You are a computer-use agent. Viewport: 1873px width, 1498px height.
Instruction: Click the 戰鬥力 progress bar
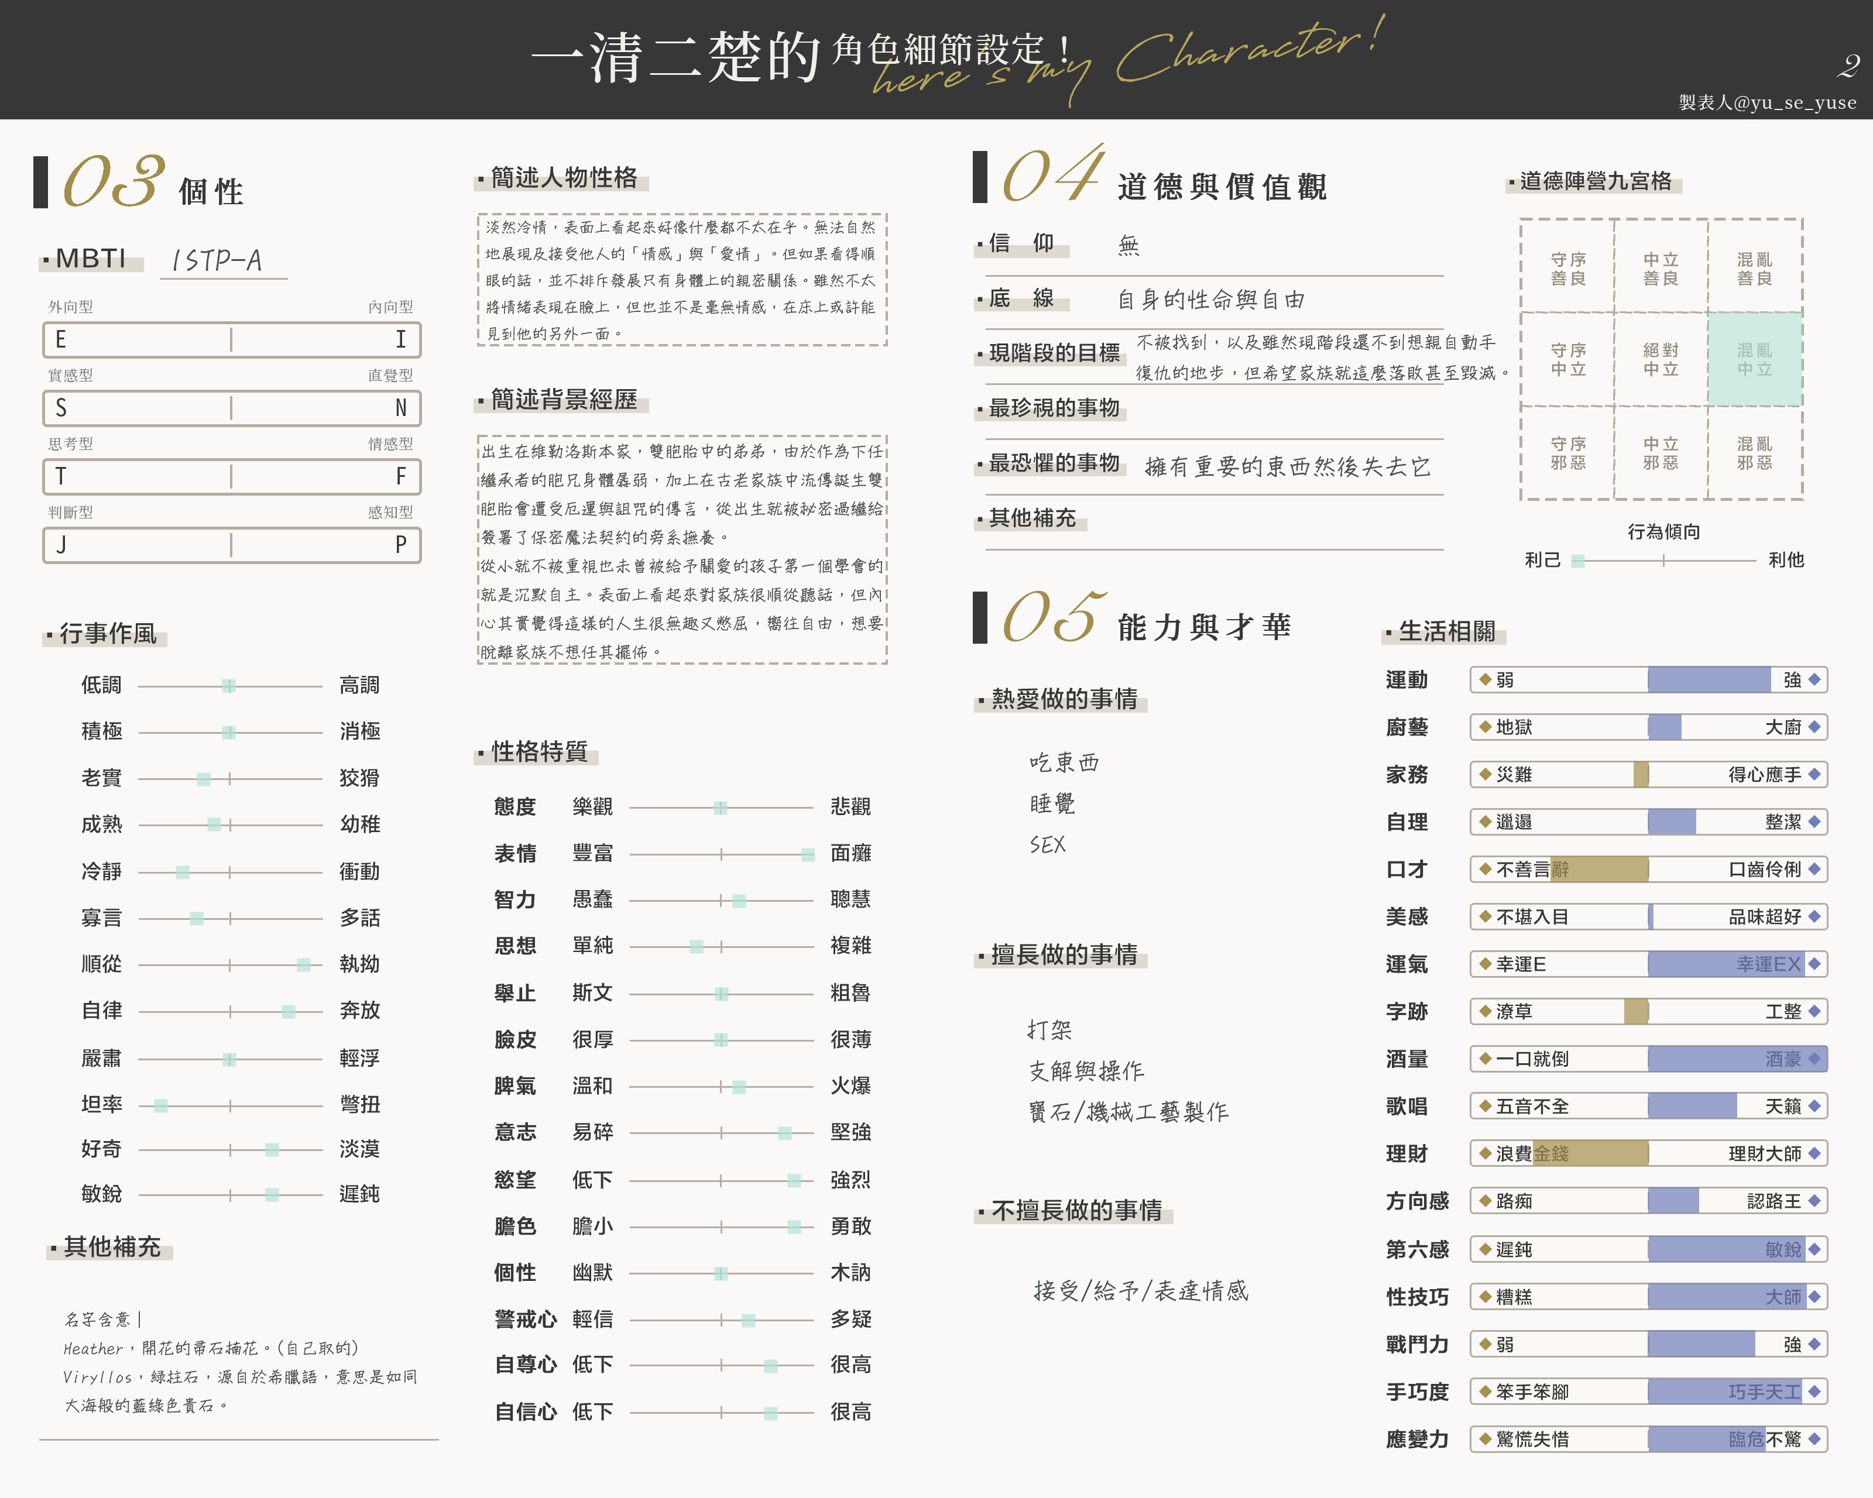click(x=1648, y=1344)
